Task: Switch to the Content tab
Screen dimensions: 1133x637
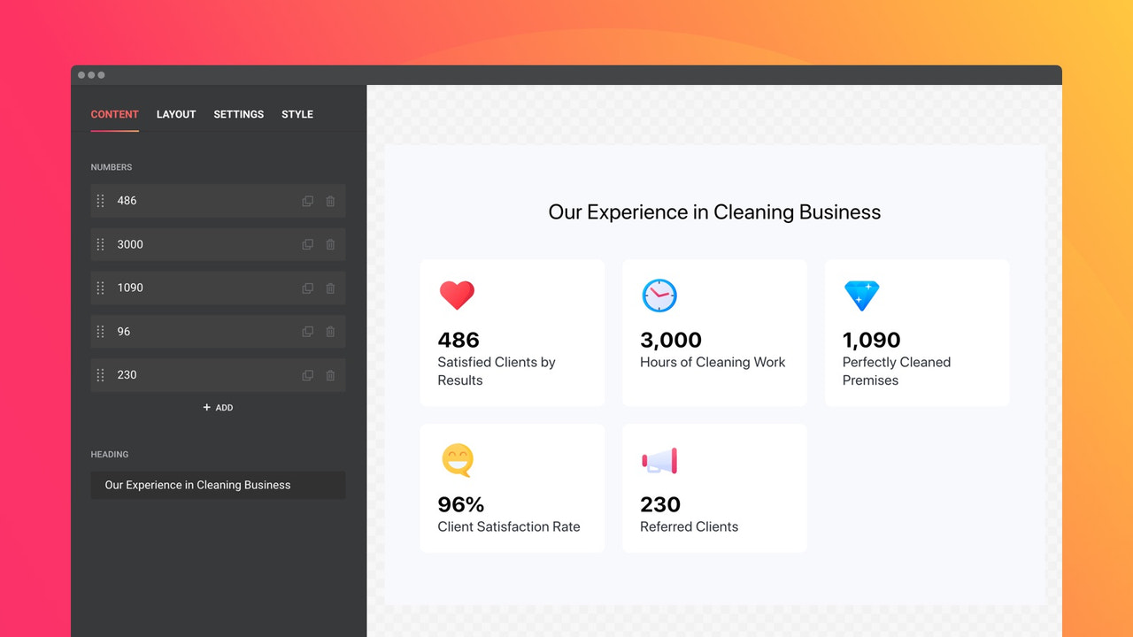Action: [114, 114]
